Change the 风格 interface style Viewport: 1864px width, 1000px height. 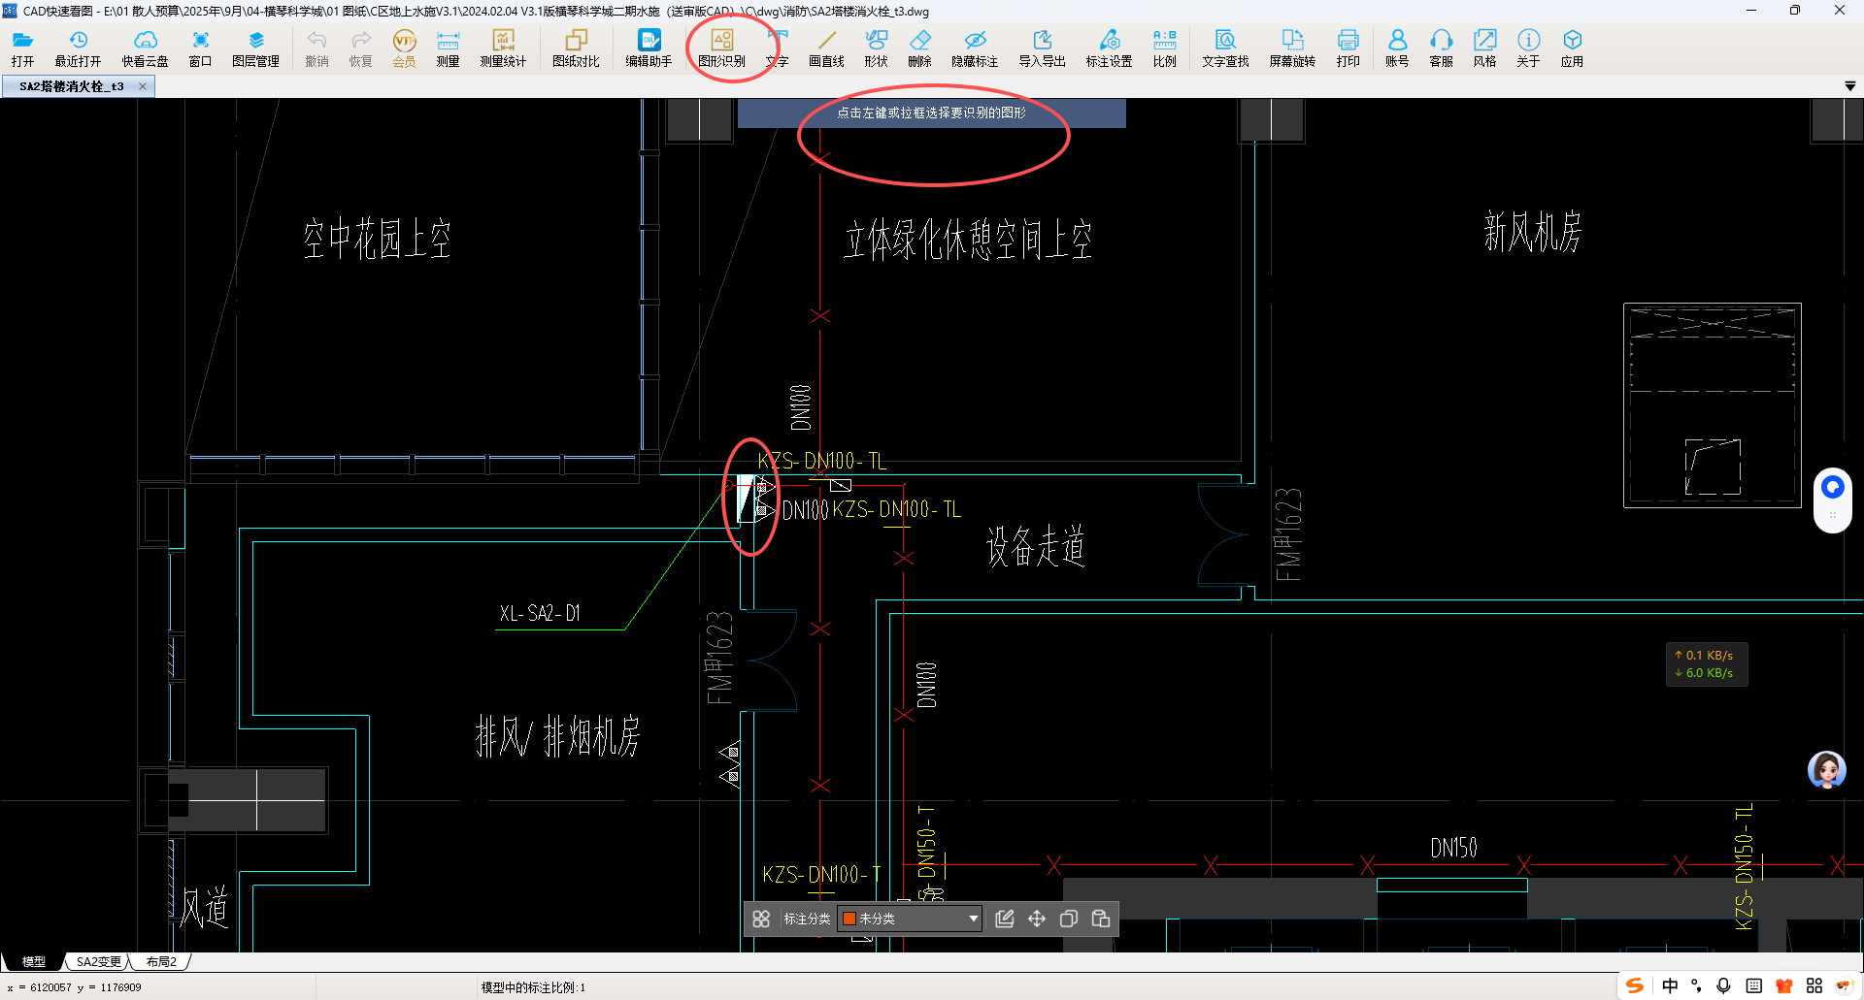click(1484, 48)
